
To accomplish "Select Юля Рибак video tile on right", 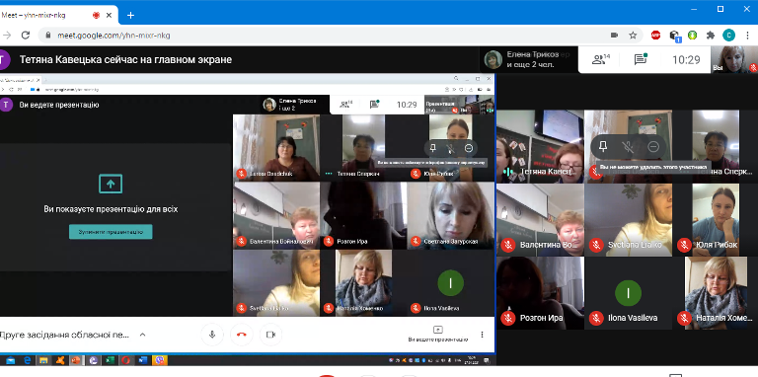I will coord(716,220).
